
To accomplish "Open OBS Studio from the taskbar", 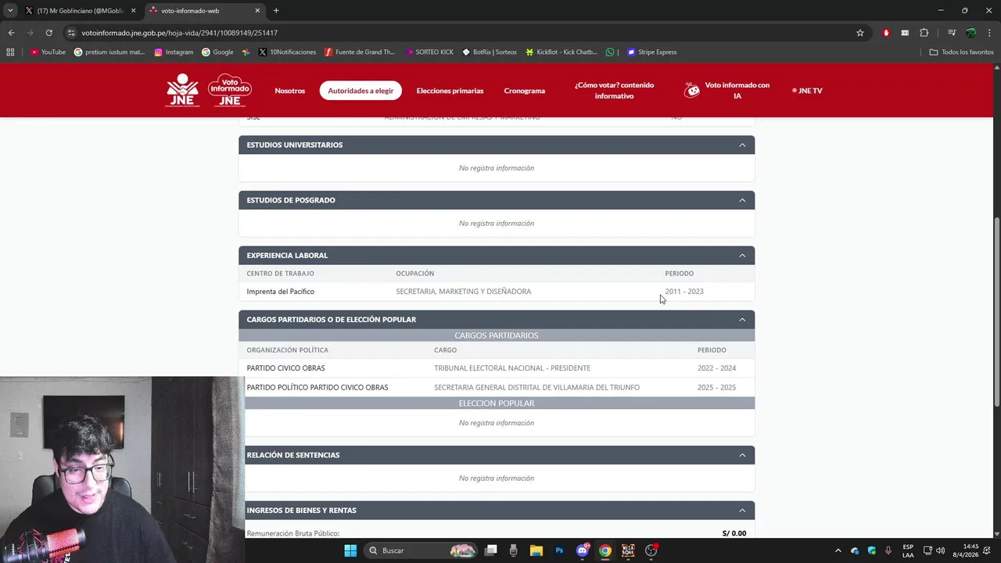I will (651, 550).
